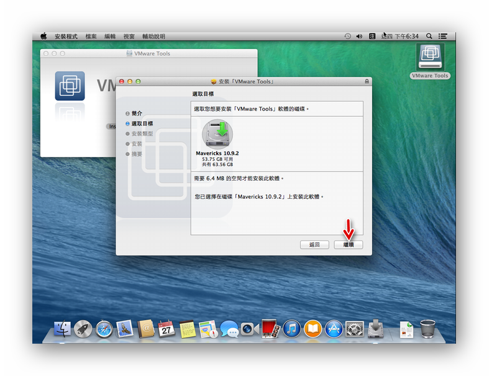Open the Apple menu
This screenshot has height=376, width=497.
(43, 36)
